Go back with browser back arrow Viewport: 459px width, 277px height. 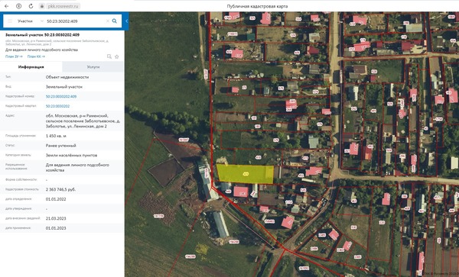pos(7,6)
